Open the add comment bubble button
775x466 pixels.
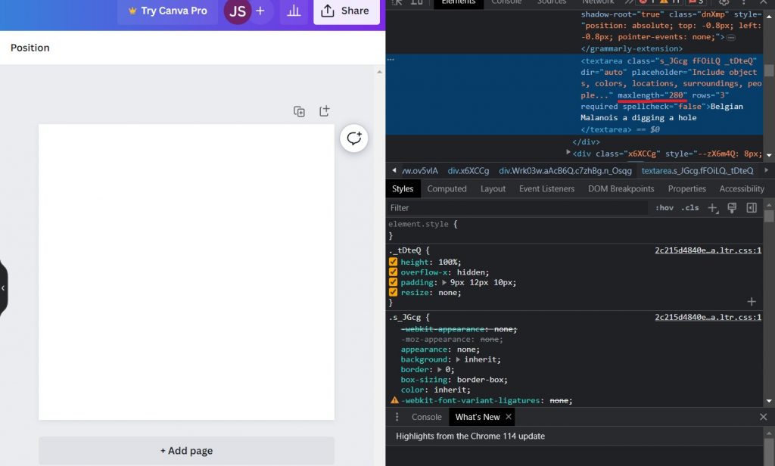(353, 138)
